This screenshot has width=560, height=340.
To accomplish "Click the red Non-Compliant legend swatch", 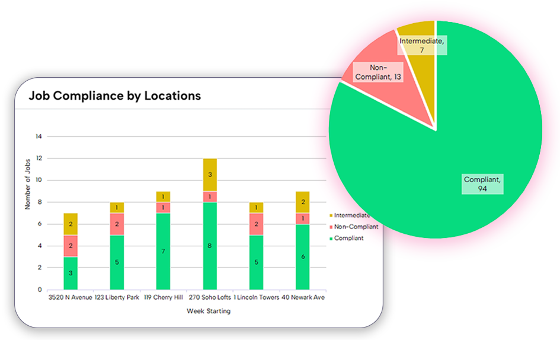I will (331, 227).
